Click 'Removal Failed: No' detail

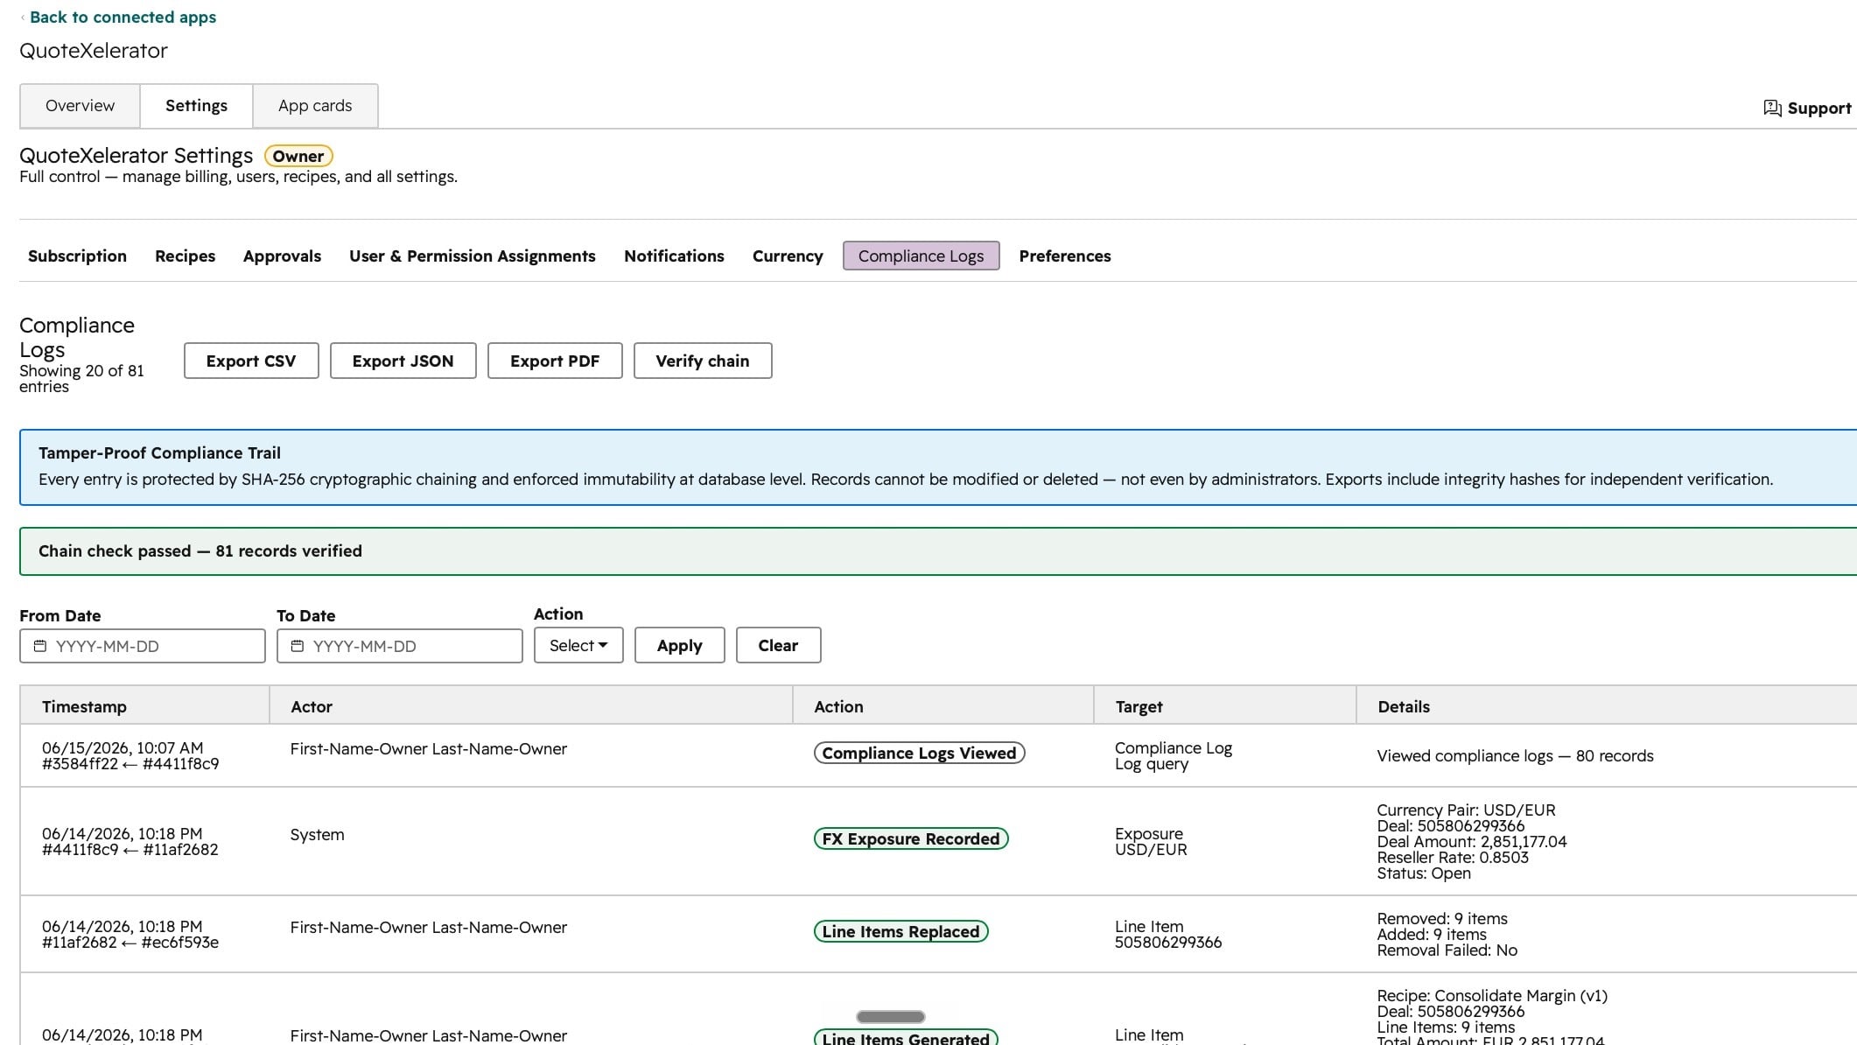(1447, 950)
